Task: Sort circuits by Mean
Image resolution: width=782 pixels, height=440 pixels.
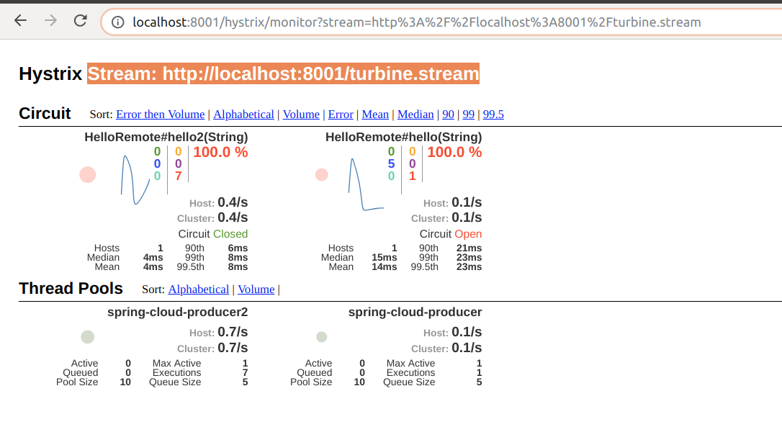Action: pyautogui.click(x=375, y=115)
